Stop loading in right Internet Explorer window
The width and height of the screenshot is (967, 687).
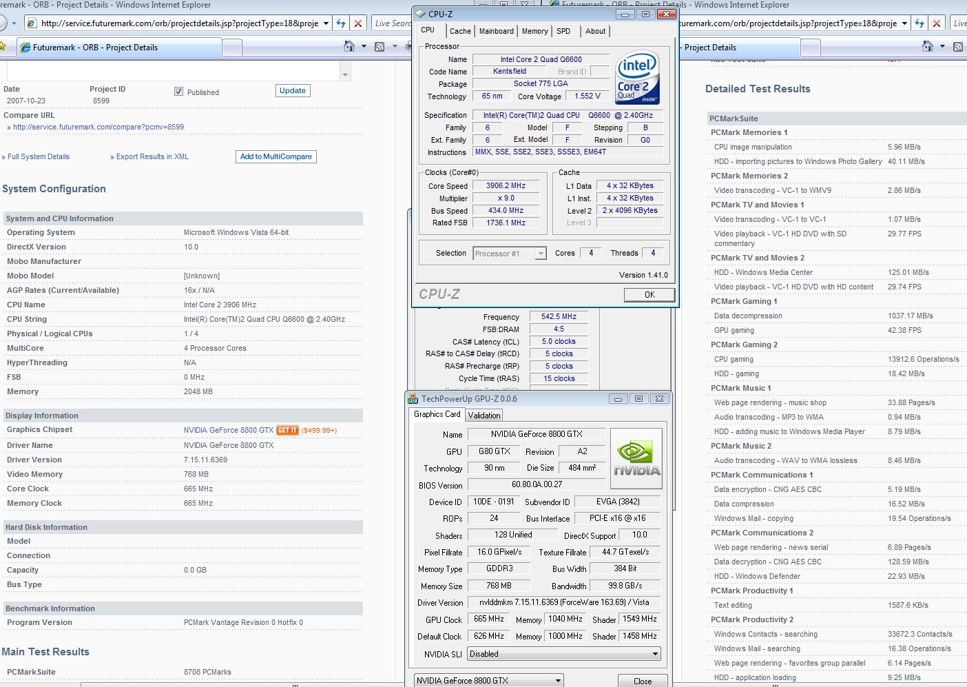tap(937, 23)
